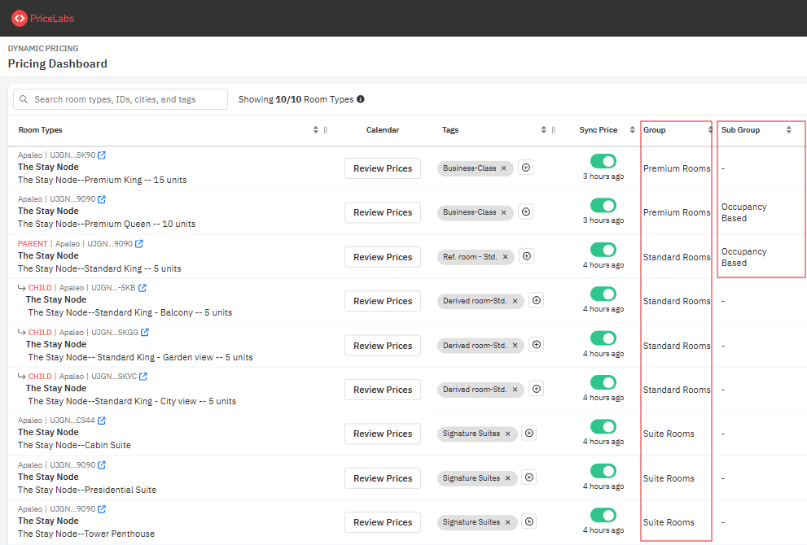Image resolution: width=807 pixels, height=545 pixels.
Task: Open Review Prices for Cabin Suite
Action: coord(383,434)
